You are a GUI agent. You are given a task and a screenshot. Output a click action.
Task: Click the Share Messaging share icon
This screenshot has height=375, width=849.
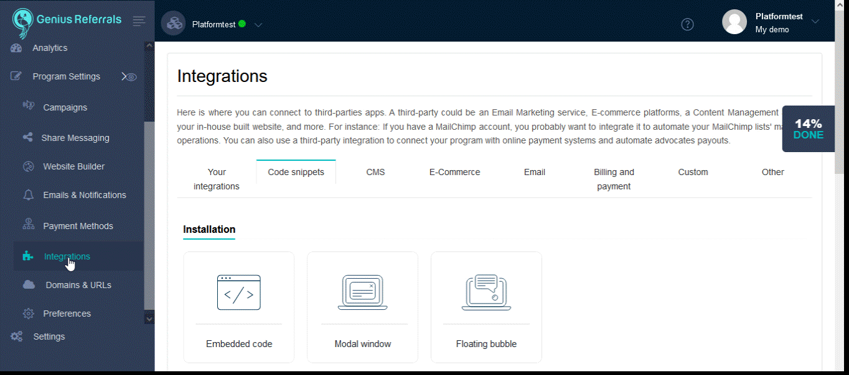coord(27,137)
